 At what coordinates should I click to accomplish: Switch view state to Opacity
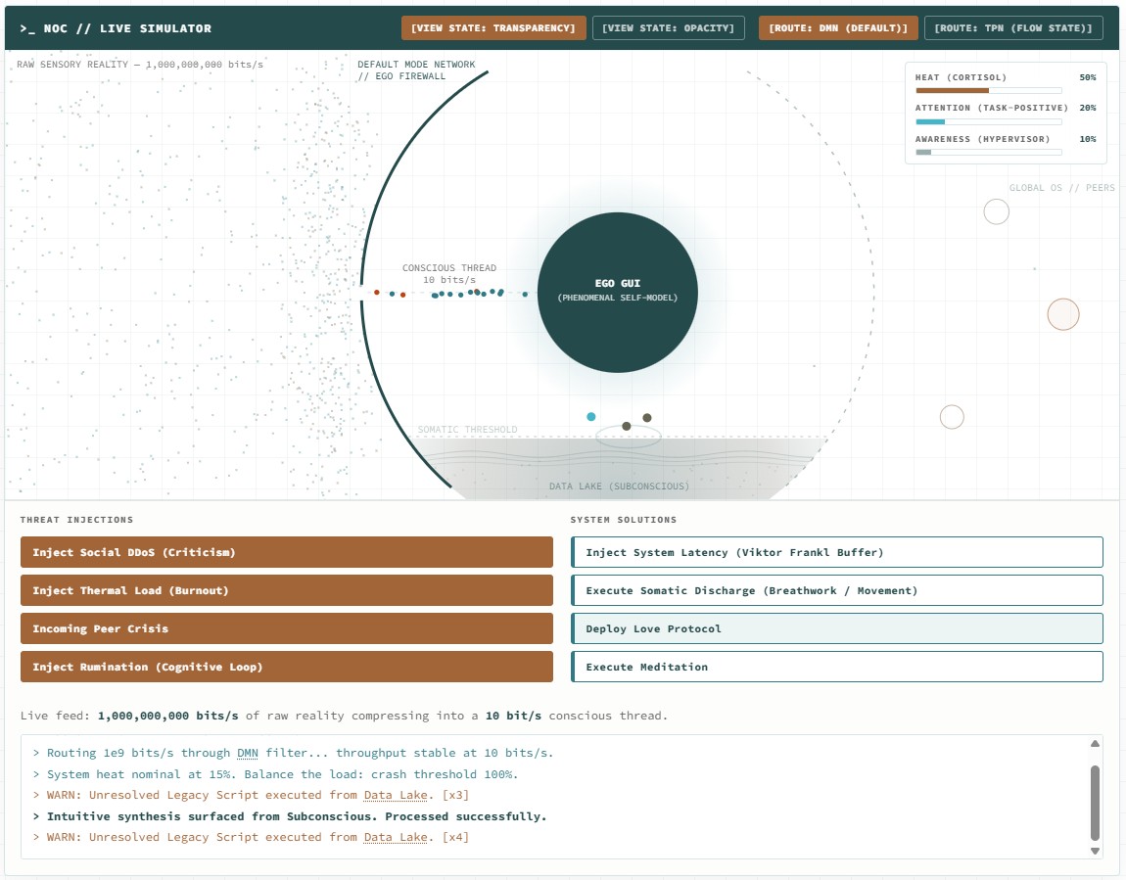coord(668,28)
